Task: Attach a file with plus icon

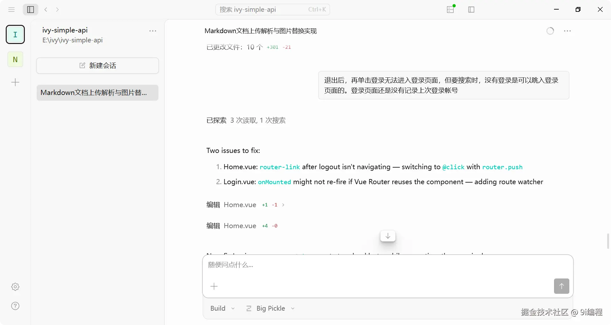Action: 214,286
